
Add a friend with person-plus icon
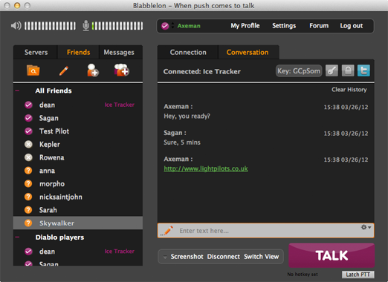coord(93,70)
